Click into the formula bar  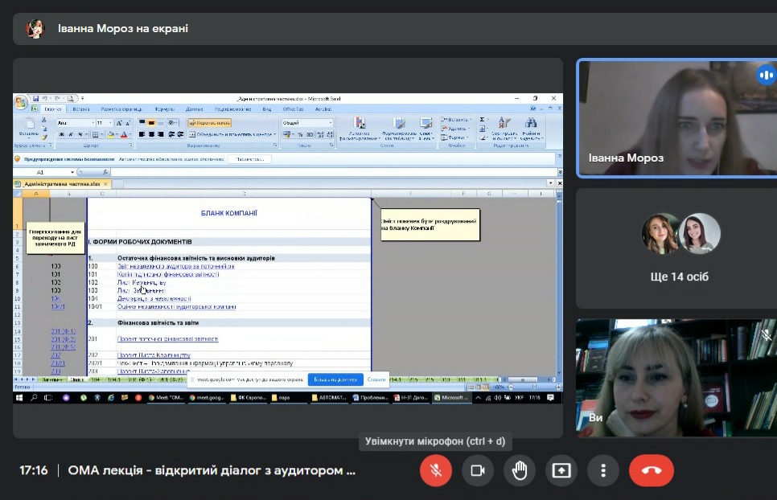coord(334,172)
